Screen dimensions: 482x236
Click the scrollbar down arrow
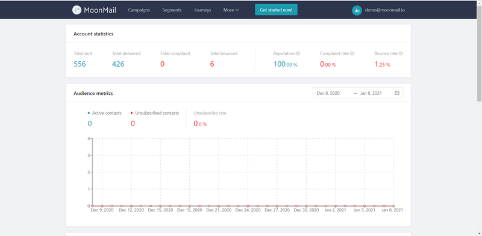479,233
